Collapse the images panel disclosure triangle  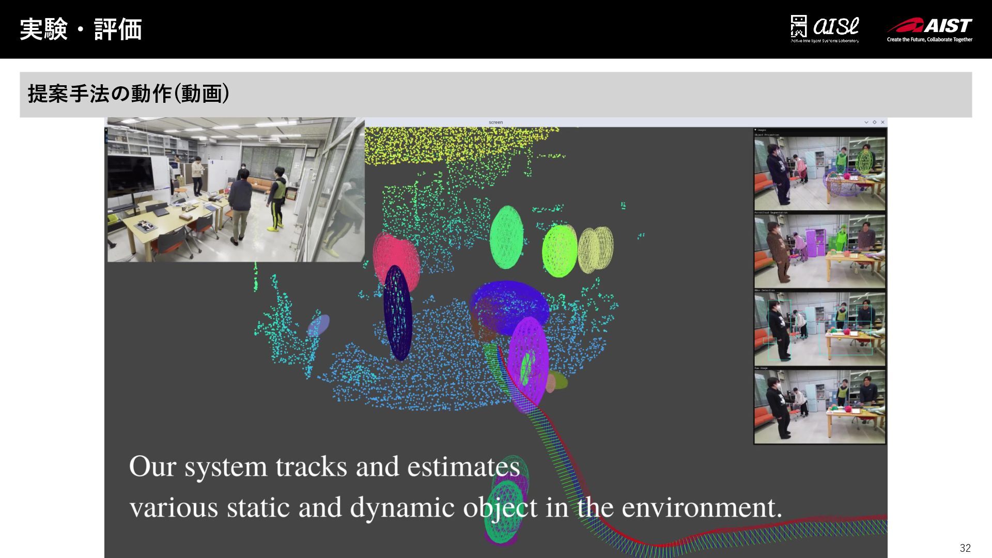(x=756, y=130)
